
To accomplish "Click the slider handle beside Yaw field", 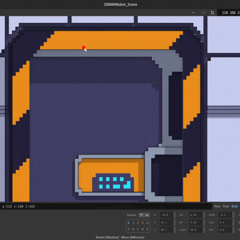I will tap(233, 222).
